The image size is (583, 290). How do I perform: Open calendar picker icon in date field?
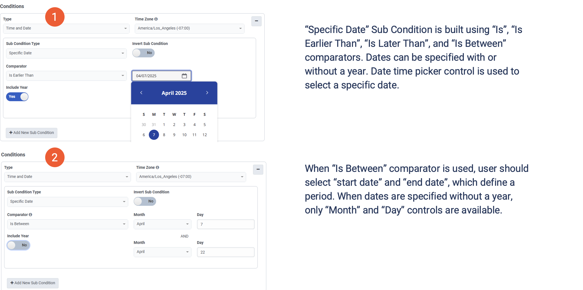point(184,76)
